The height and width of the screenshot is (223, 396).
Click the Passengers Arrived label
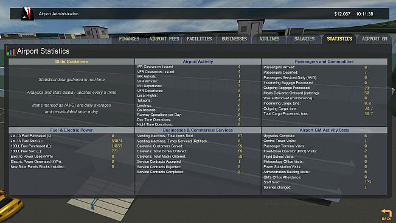click(279, 67)
